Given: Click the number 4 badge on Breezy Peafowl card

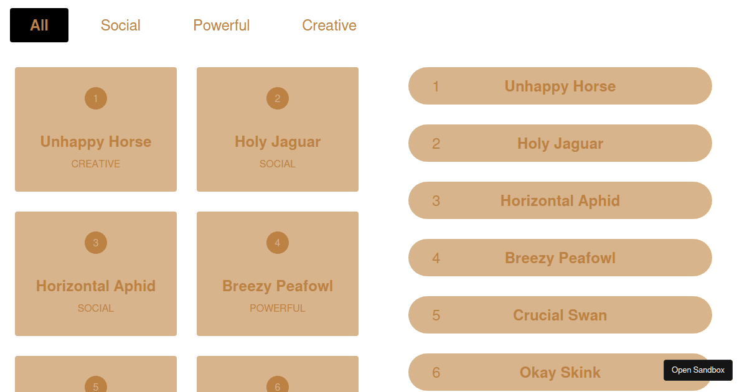Looking at the screenshot, I should pyautogui.click(x=278, y=243).
